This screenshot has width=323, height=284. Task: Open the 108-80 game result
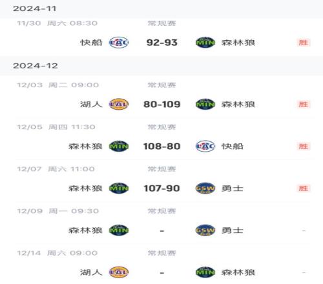pyautogui.click(x=162, y=147)
